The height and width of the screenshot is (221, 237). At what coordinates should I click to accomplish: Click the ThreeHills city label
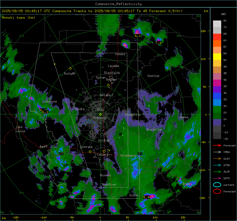[x=132, y=115]
